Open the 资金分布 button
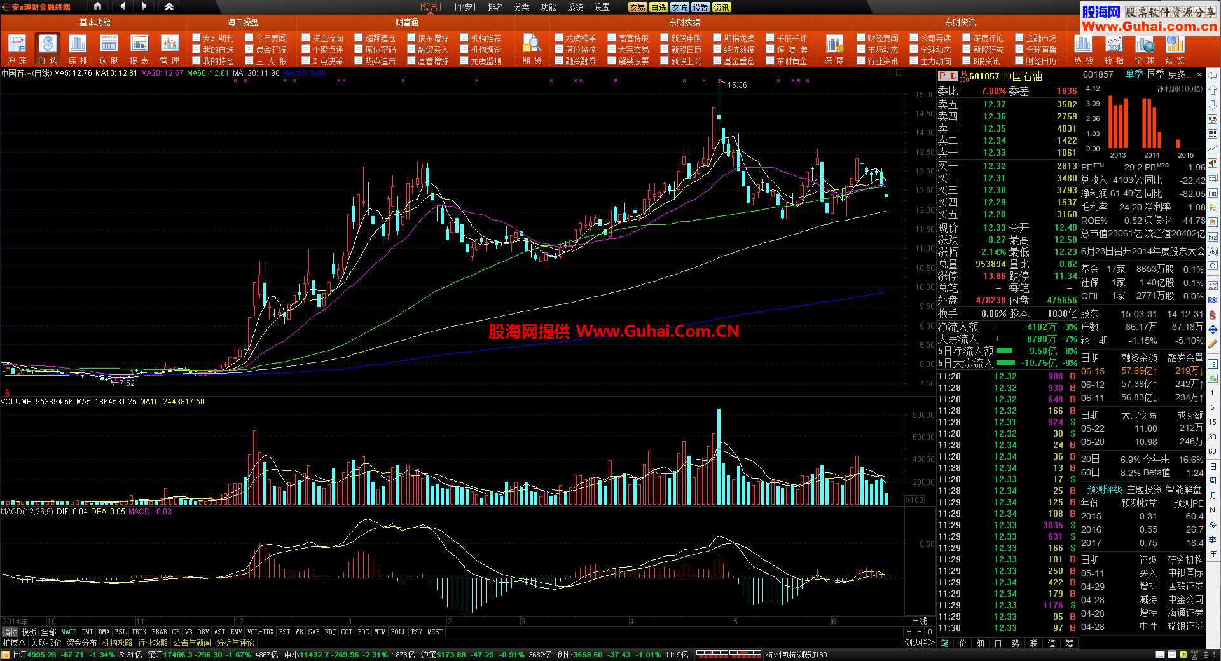 click(81, 643)
